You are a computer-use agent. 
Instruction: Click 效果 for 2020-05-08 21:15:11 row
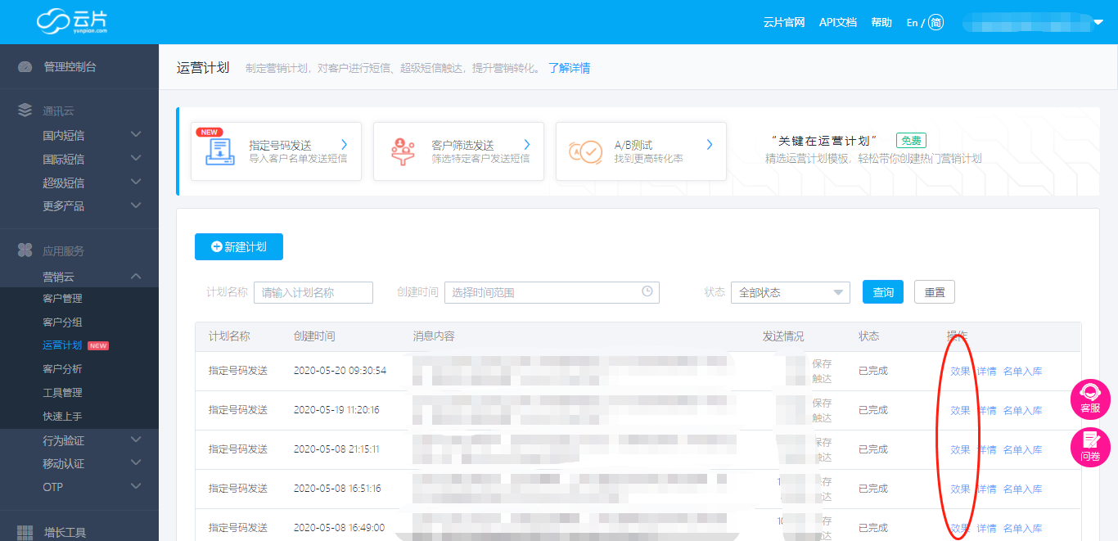960,449
